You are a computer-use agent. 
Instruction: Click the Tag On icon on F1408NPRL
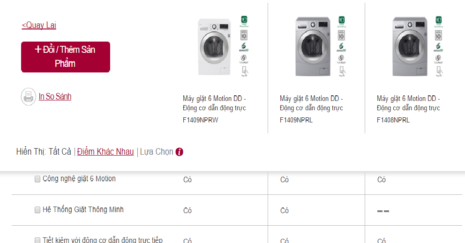(x=438, y=71)
